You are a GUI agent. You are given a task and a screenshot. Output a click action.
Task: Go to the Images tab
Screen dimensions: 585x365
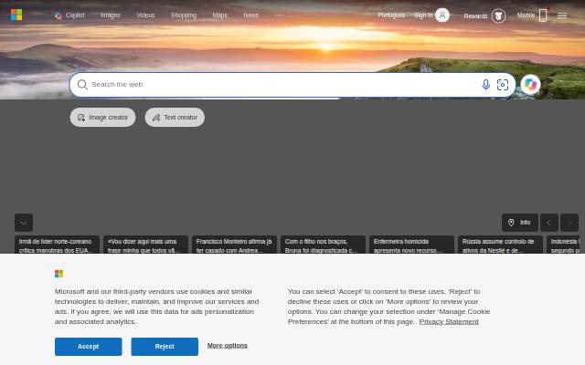click(x=111, y=16)
